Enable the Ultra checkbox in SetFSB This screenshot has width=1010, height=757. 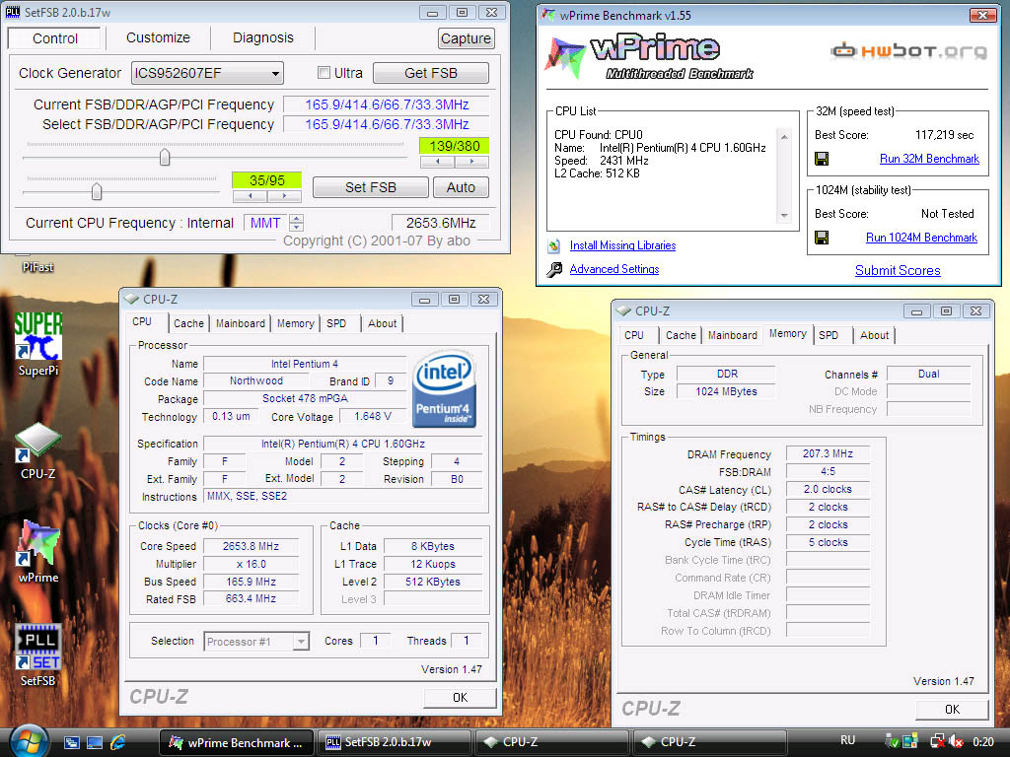(324, 73)
